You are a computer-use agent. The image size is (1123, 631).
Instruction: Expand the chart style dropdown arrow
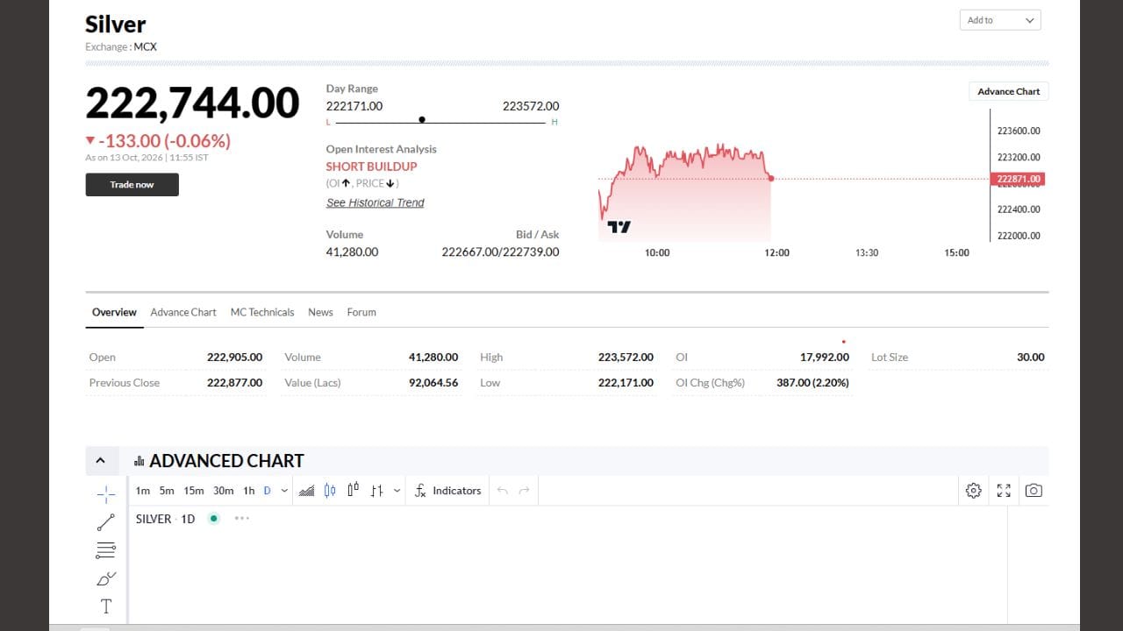click(x=397, y=491)
